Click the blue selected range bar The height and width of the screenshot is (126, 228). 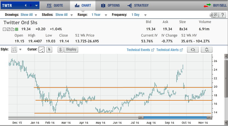pos(175,117)
